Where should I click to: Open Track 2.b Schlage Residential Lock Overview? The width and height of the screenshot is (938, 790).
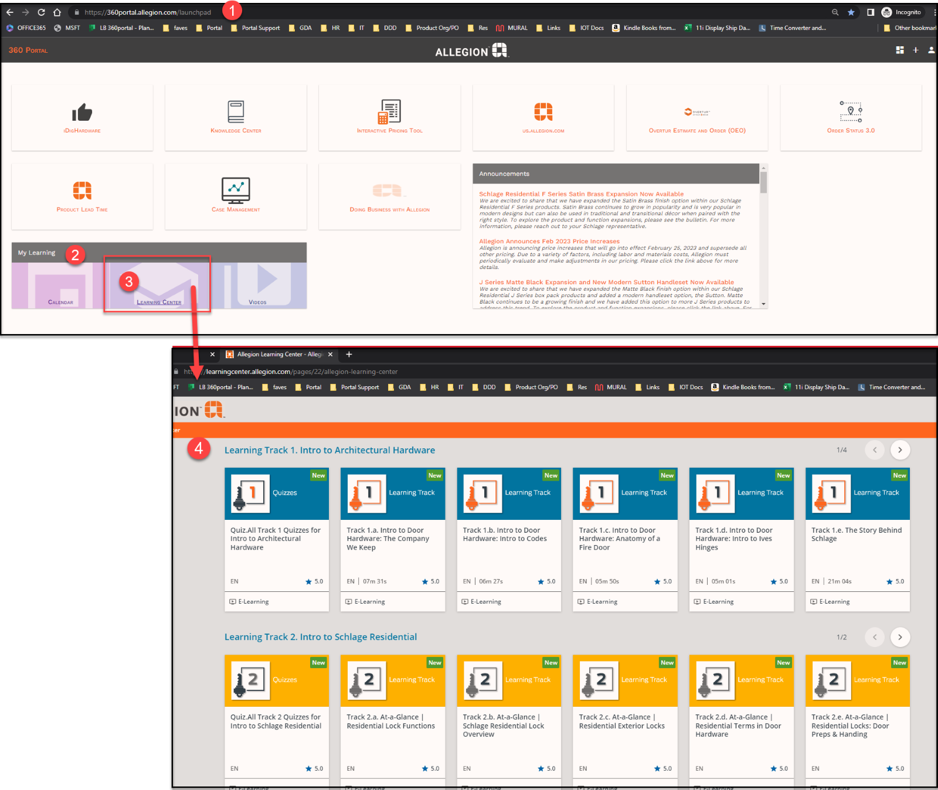(x=509, y=721)
